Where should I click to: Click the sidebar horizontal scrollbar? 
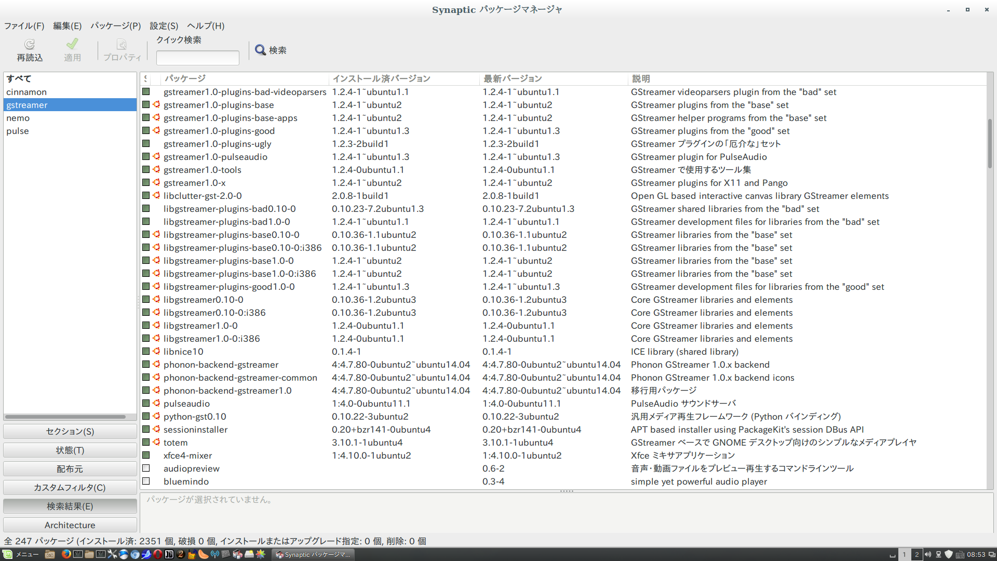pos(65,417)
